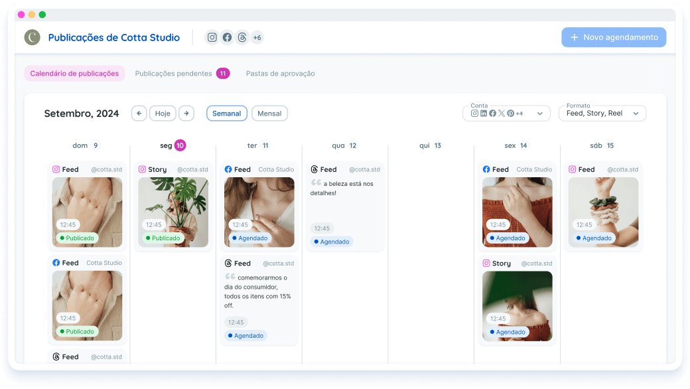Go to next week with right arrow
The height and width of the screenshot is (389, 690).
[186, 114]
